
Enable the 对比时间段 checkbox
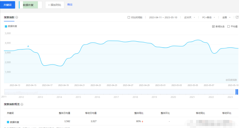pos(129,18)
